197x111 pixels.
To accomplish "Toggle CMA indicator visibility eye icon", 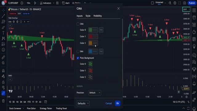I will pos(14,22).
